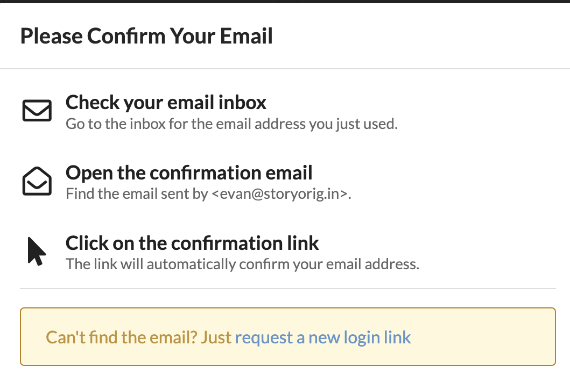Screen dimensions: 570x374
Task: Select the "Please Confirm Your Email" heading
Action: 146,37
